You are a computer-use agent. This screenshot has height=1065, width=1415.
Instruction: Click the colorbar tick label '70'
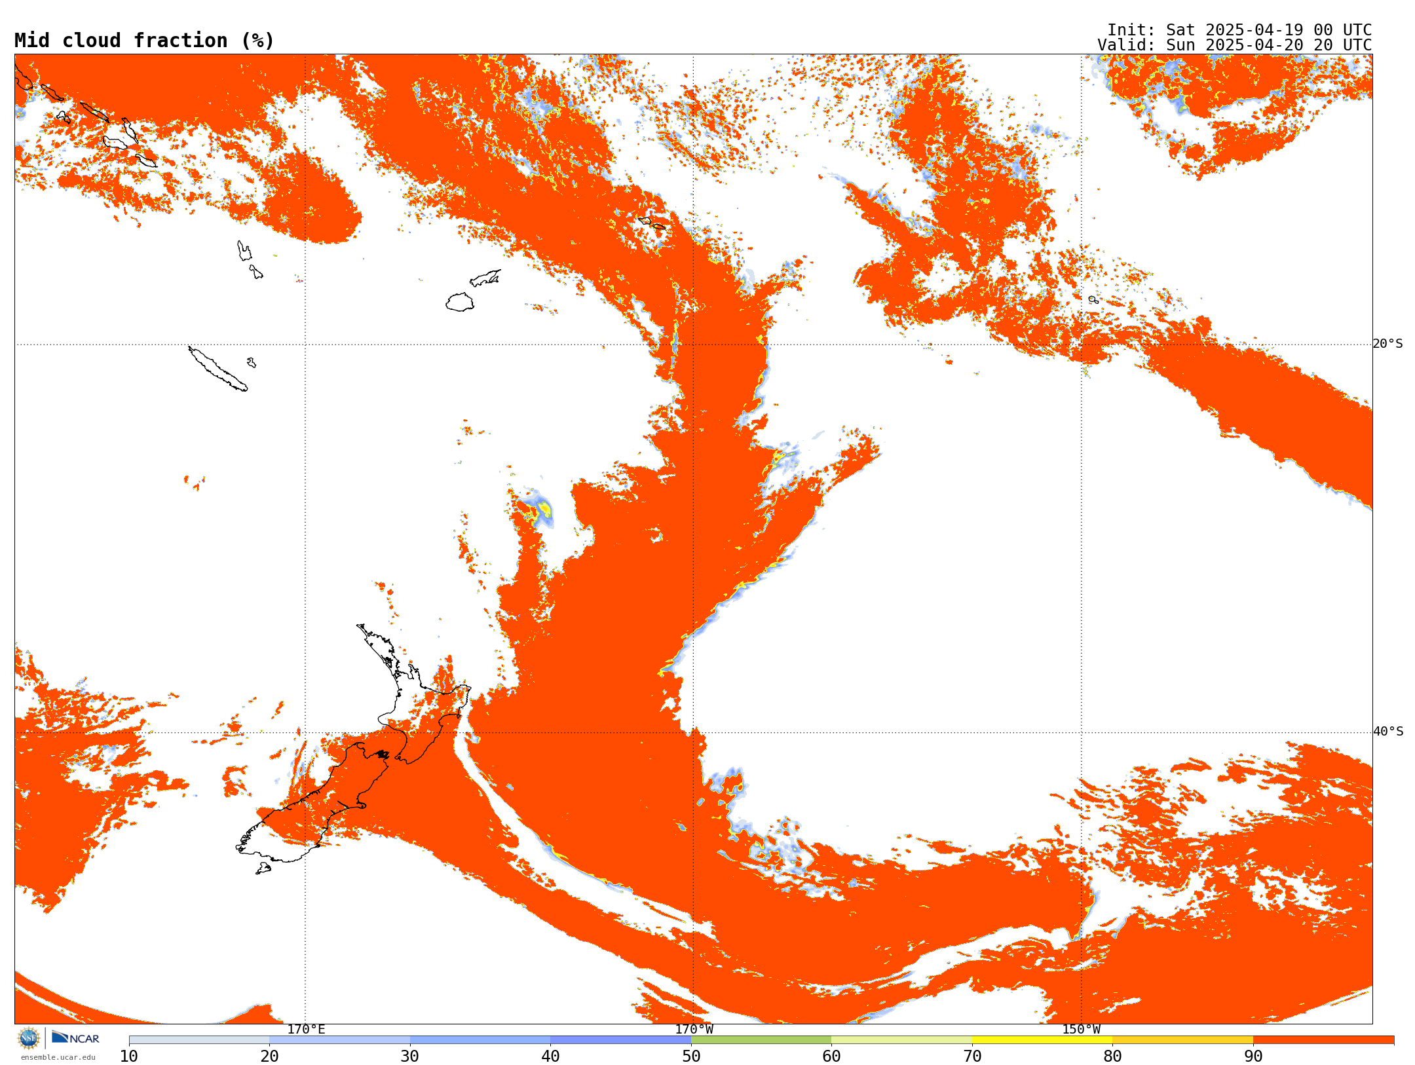click(972, 1056)
